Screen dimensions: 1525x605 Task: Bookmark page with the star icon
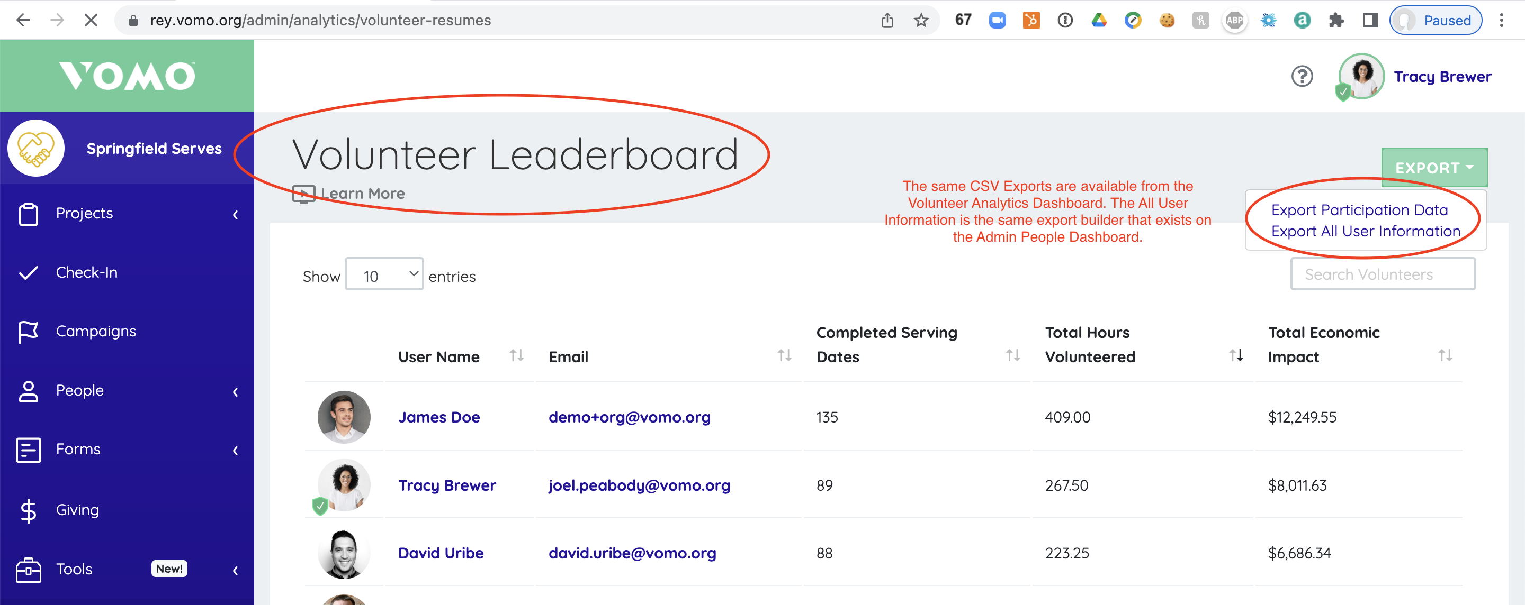point(921,20)
